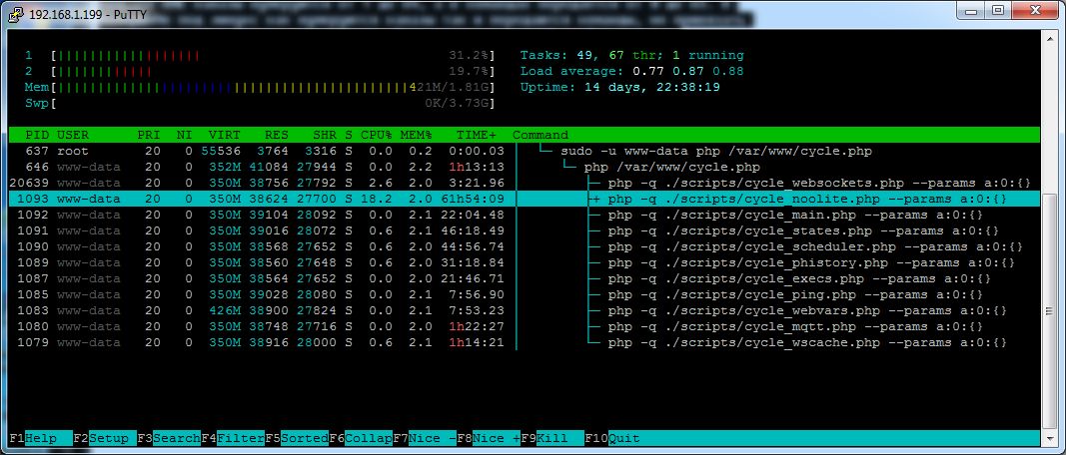Click the scrollbar up arrow

[1052, 37]
